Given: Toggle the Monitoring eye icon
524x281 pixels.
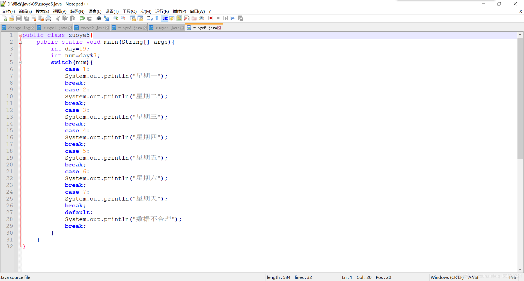Looking at the screenshot, I should click(201, 18).
